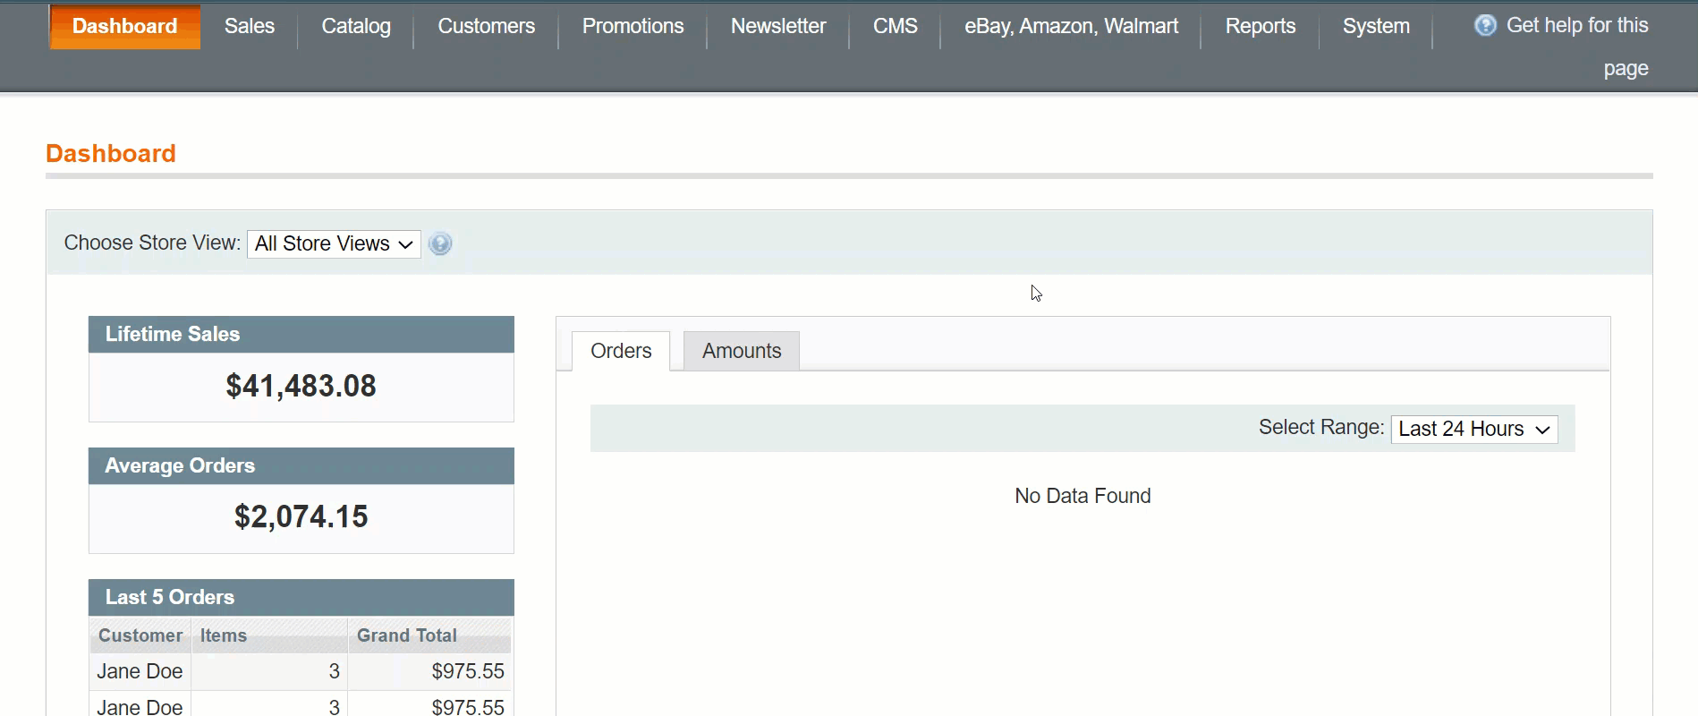Open the Promotions menu
This screenshot has height=716, width=1698.
pyautogui.click(x=633, y=26)
